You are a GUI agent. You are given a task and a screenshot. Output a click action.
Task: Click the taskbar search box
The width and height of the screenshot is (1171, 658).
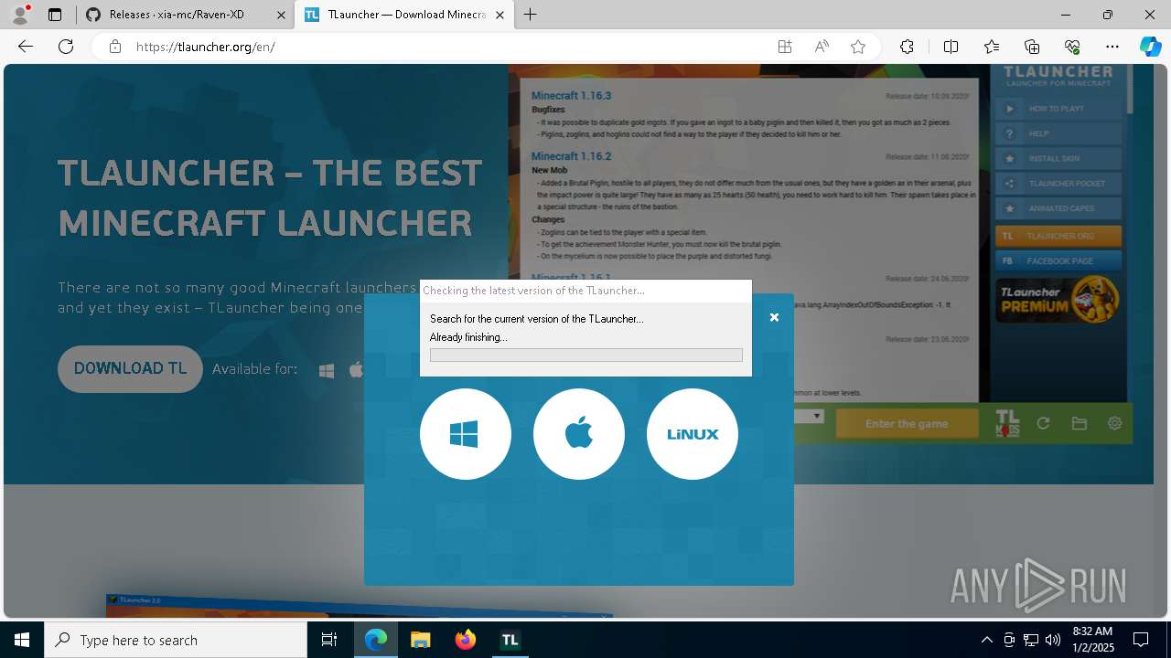point(176,640)
